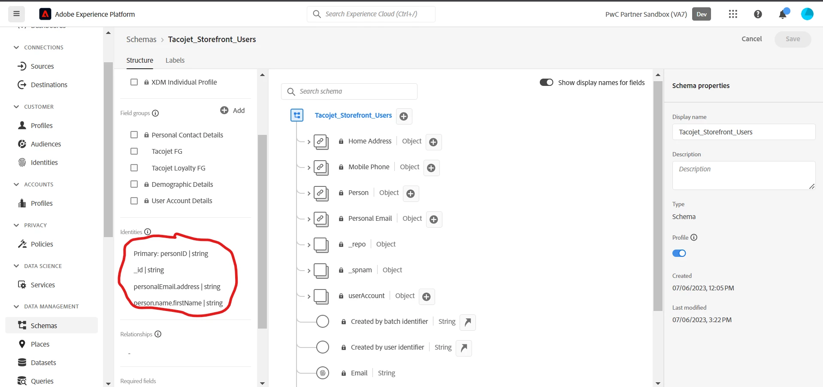Open the apps grid switcher
Screen dimensions: 823x387
click(x=733, y=14)
